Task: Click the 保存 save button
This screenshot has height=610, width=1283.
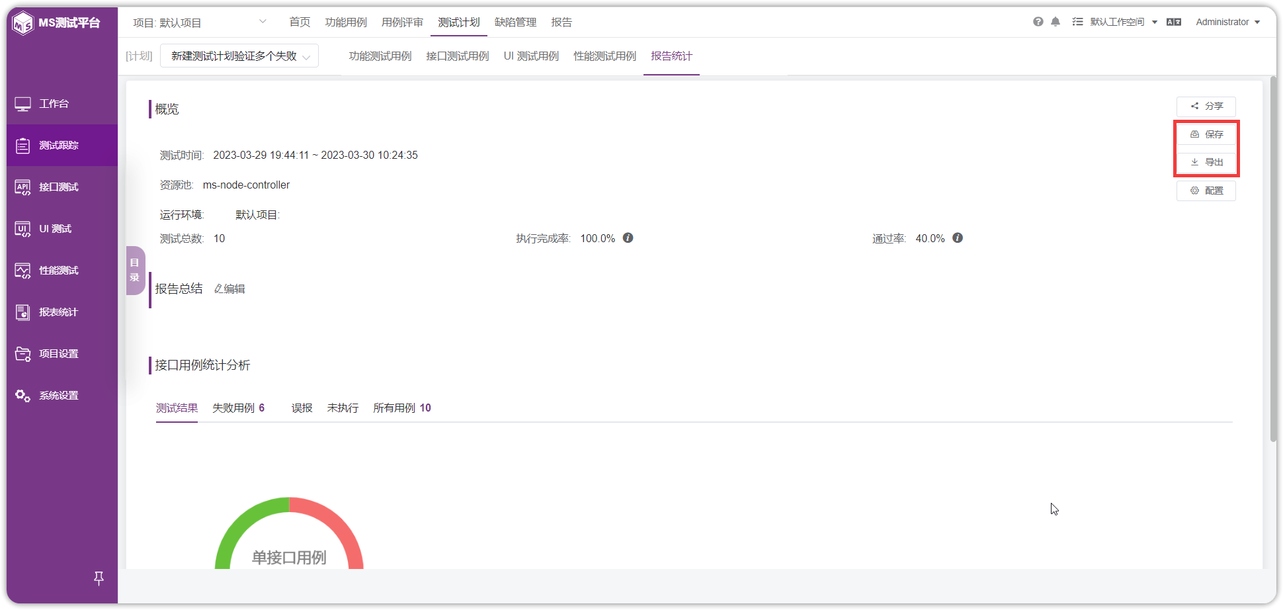Action: click(1206, 134)
